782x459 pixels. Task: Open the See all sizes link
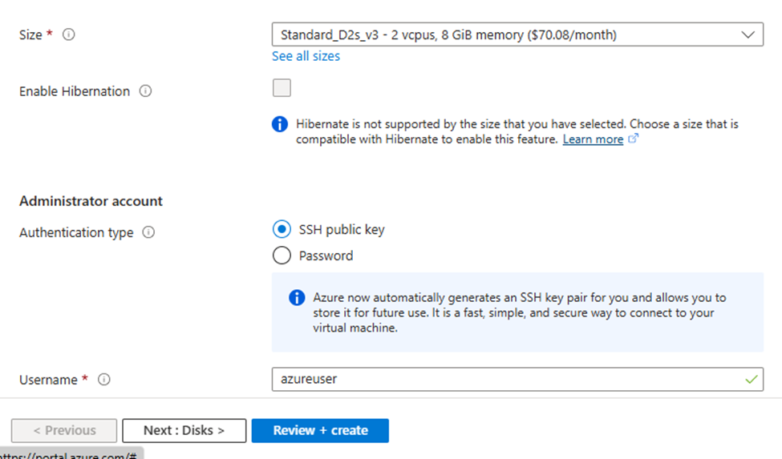[x=306, y=56]
